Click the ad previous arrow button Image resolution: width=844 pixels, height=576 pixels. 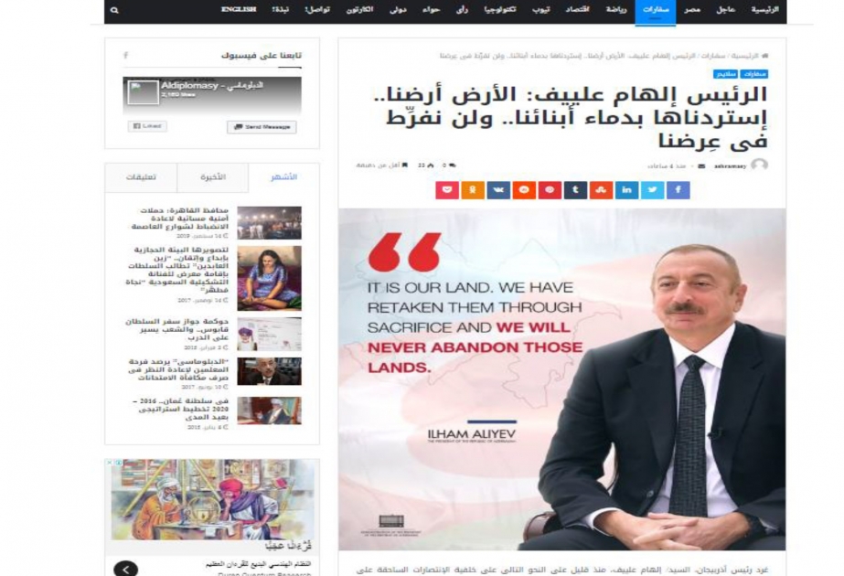click(125, 569)
